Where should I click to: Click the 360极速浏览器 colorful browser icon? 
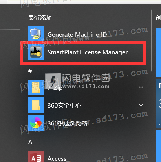36,123
